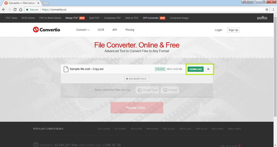Go forward with the browser forward arrow
This screenshot has width=277, height=147.
9,9
